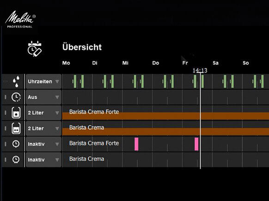Viewport: 269px width, 201px height.
Task: Click the clock icon for Barista Crema Forte
Action: 16,144
